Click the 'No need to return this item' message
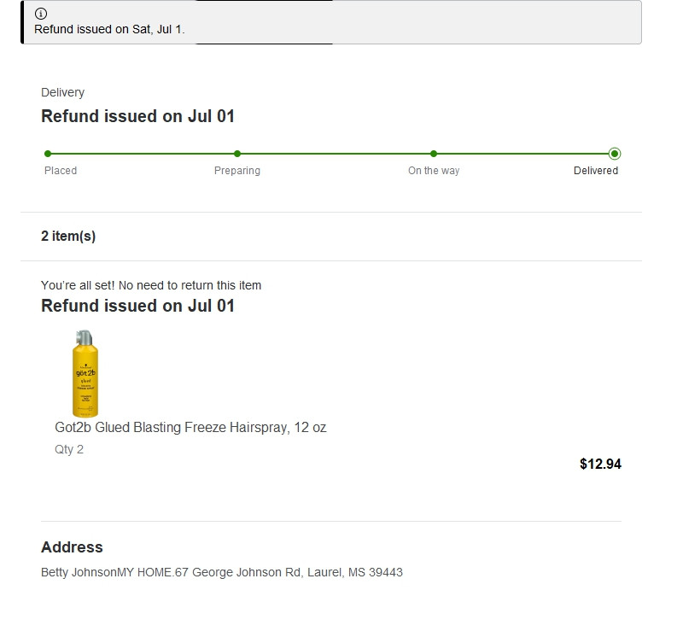 click(x=151, y=285)
